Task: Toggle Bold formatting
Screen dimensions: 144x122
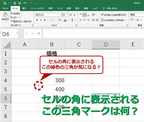Action: tap(37, 20)
